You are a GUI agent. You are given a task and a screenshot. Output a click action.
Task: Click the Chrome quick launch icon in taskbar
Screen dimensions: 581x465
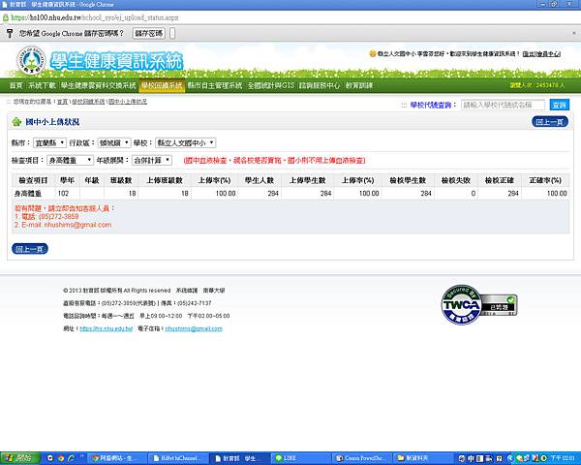tap(61, 458)
